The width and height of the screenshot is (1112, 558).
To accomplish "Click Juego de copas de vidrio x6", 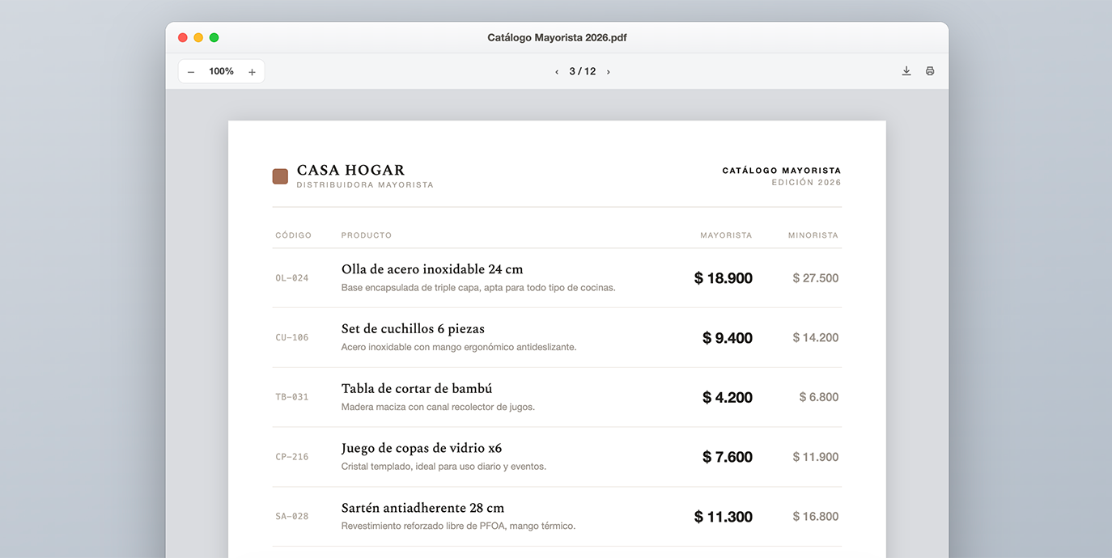I will (x=422, y=449).
